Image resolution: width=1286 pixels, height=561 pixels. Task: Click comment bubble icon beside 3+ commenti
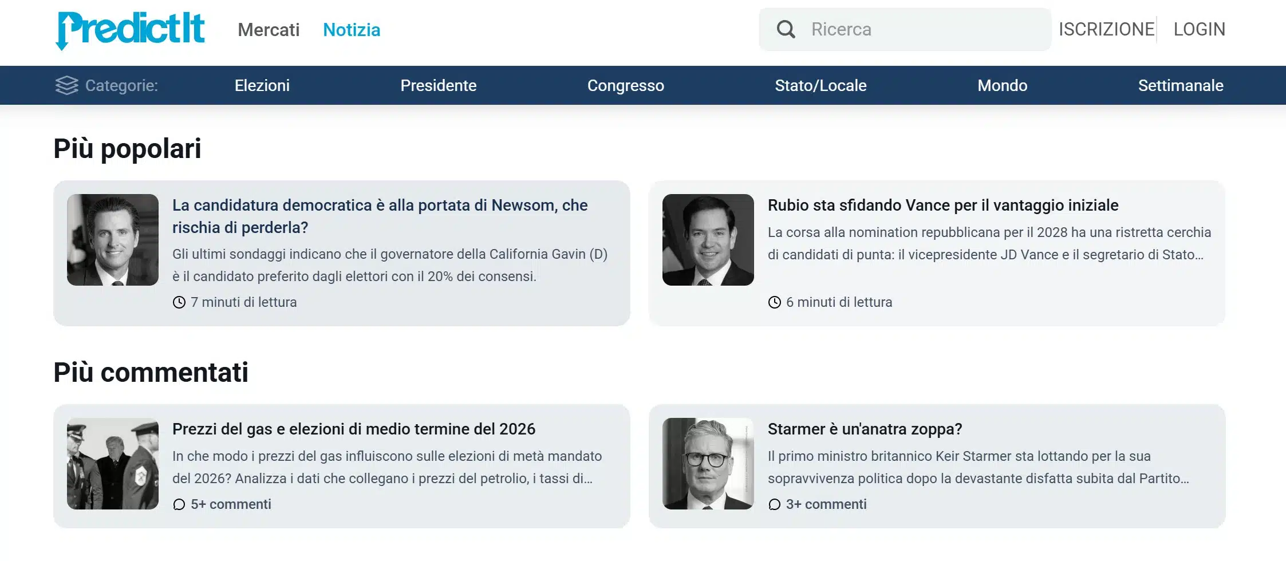coord(775,504)
